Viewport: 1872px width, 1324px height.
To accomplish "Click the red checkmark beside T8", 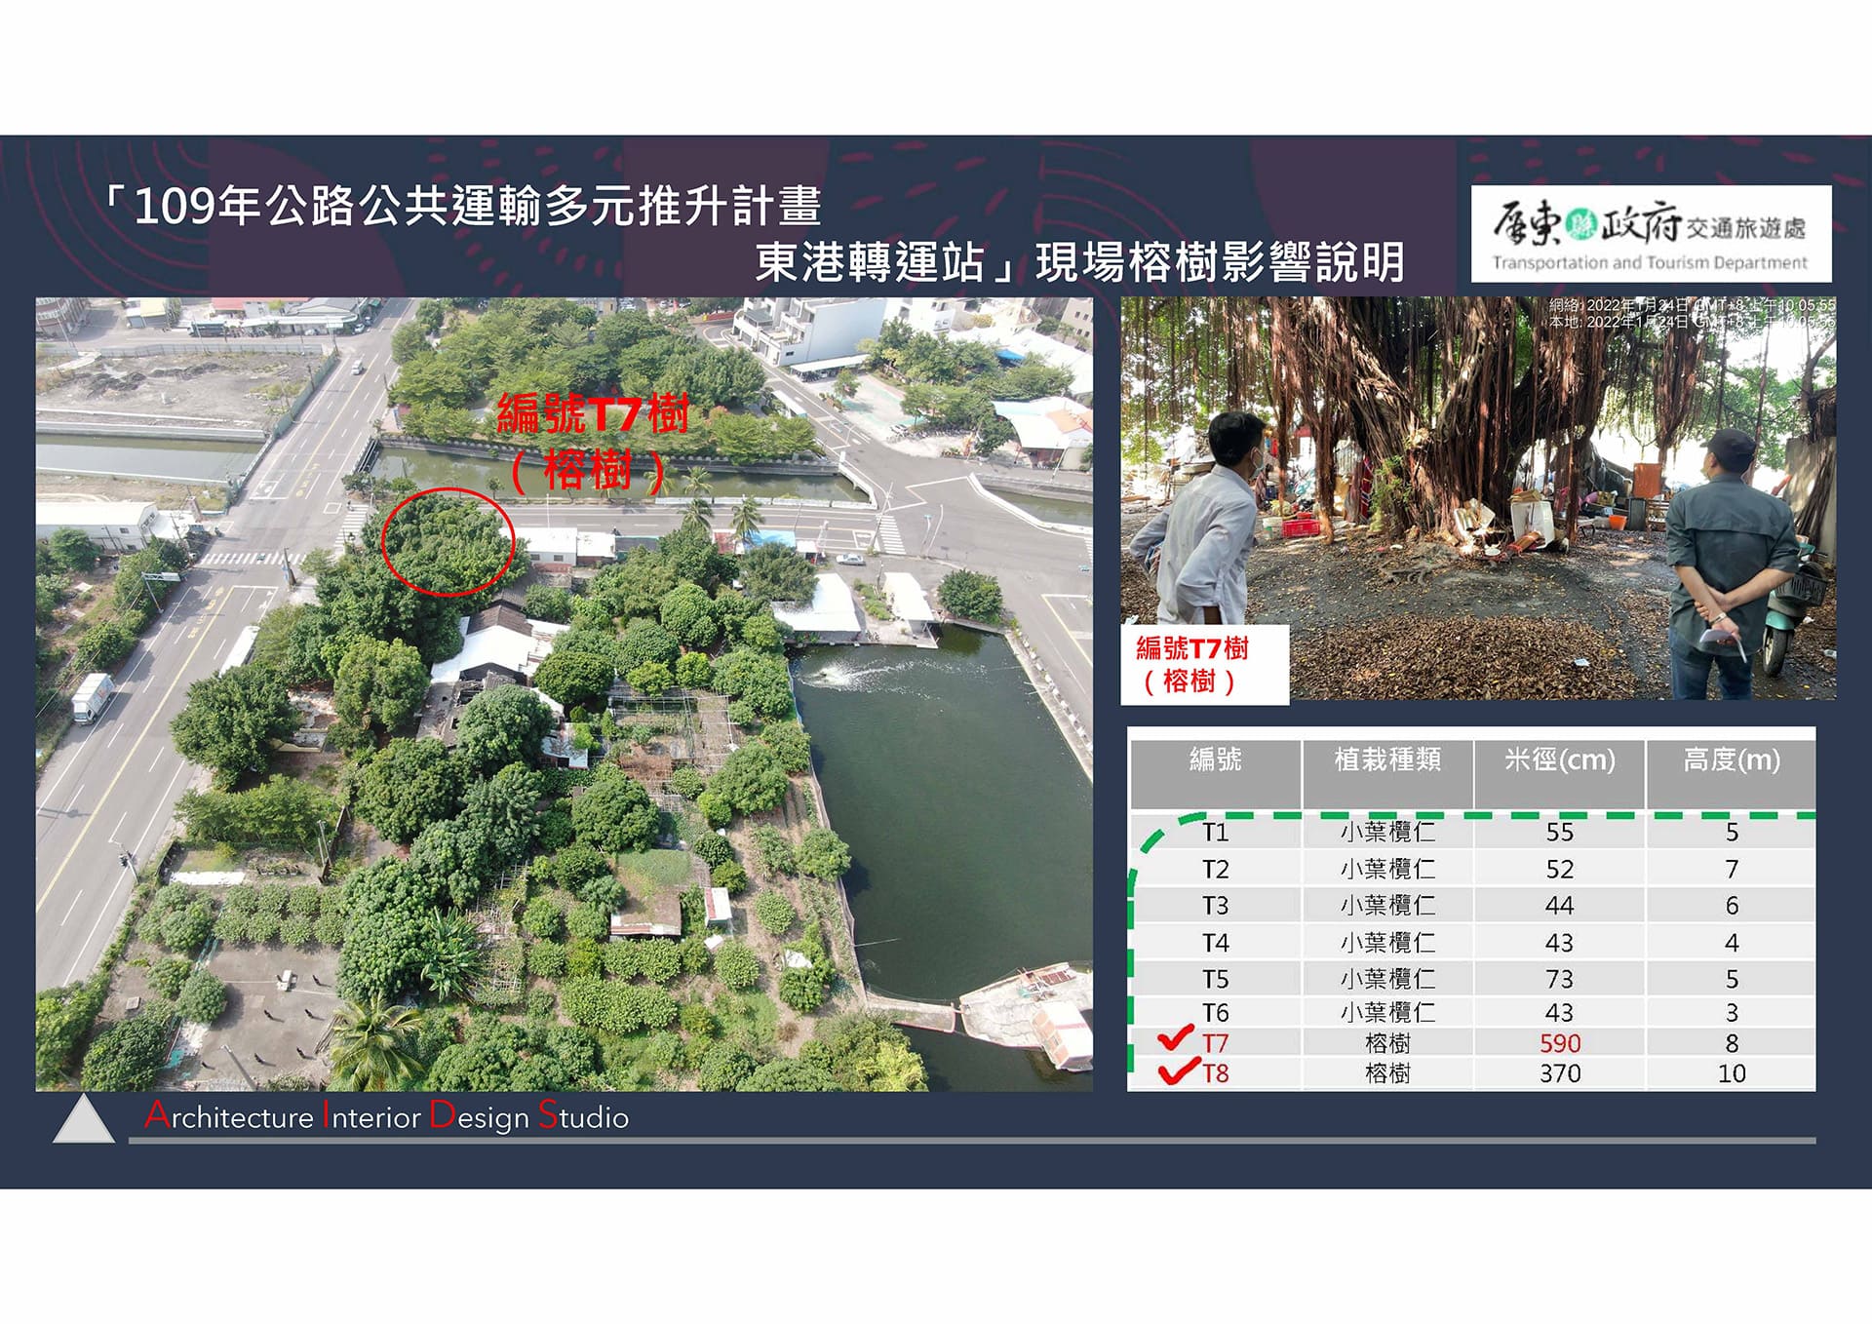I will point(1177,1071).
